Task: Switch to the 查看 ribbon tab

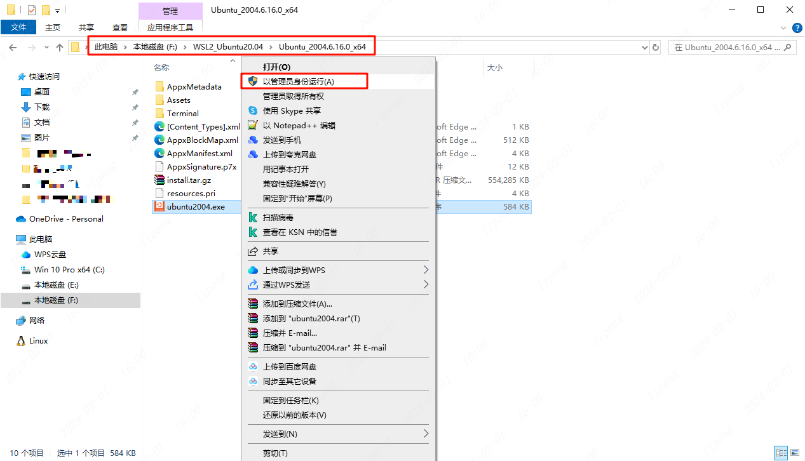Action: [120, 27]
